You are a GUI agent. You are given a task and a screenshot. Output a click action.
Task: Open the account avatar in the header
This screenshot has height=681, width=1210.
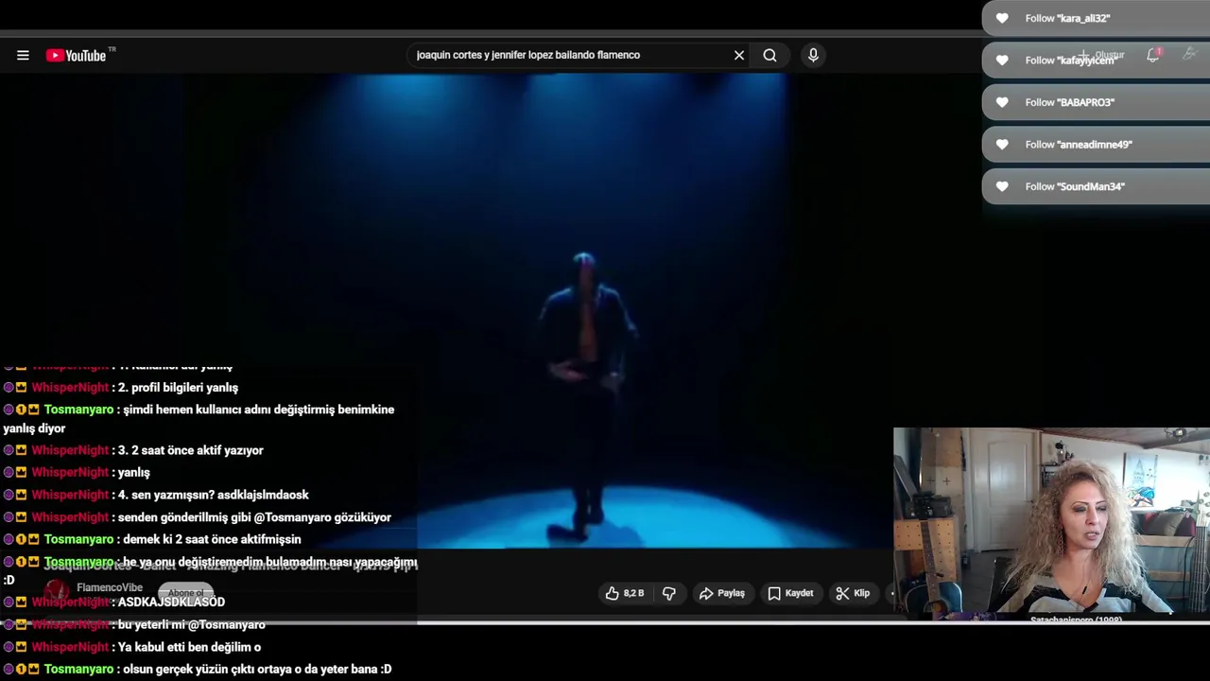click(x=1190, y=55)
